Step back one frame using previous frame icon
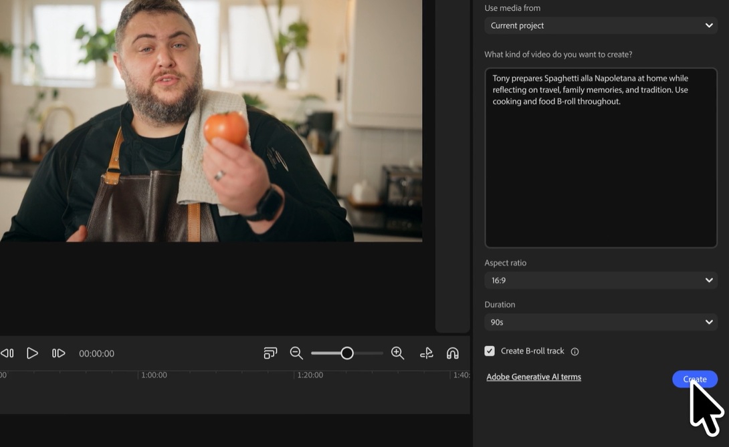The height and width of the screenshot is (447, 729). point(8,353)
